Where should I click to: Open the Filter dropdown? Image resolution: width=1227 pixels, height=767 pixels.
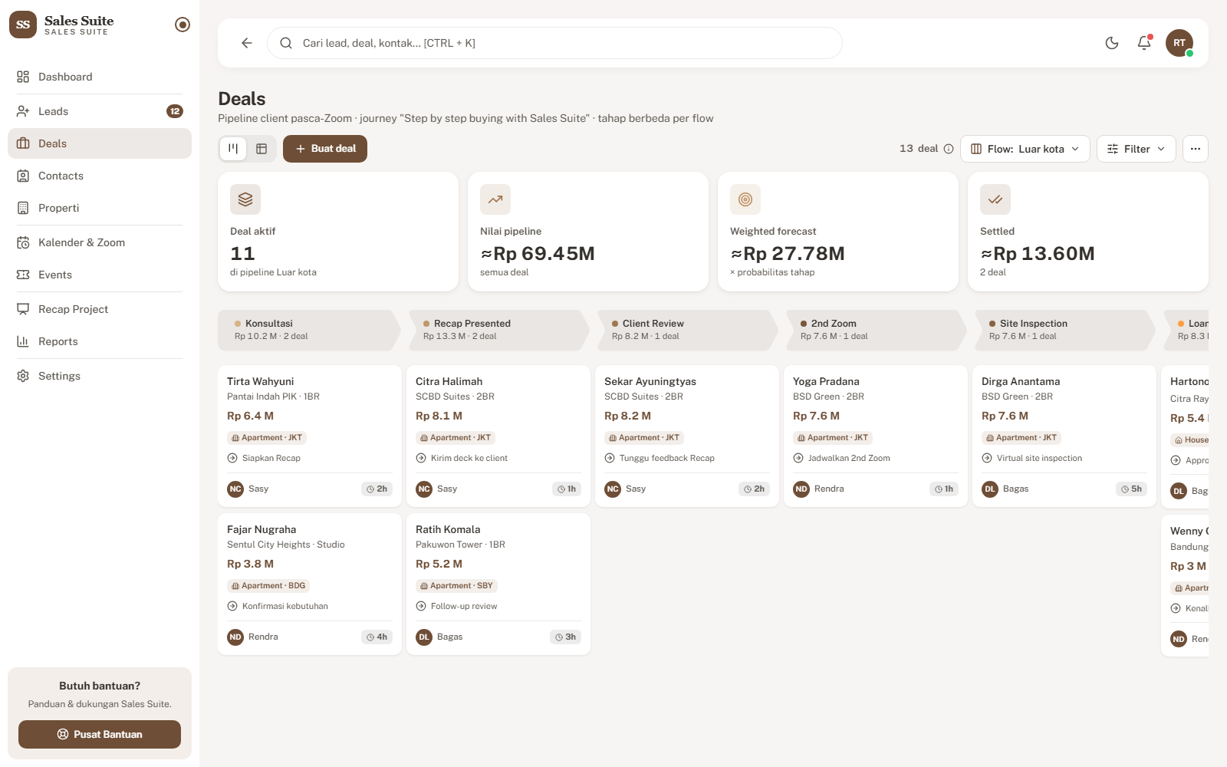(x=1137, y=149)
